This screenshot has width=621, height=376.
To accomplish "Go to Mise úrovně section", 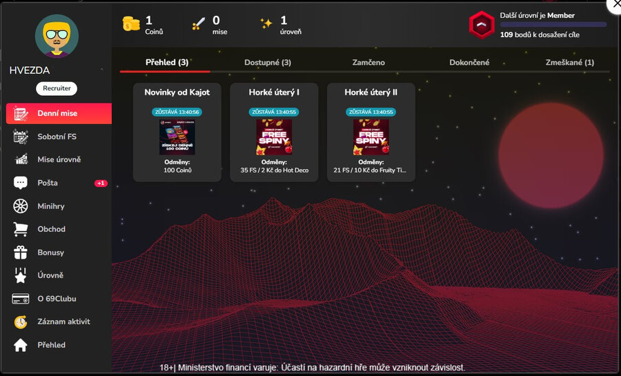I will pyautogui.click(x=59, y=159).
